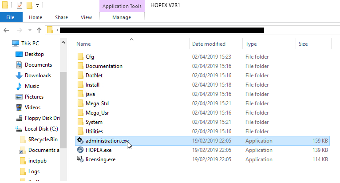Click the Downloads arrow icon in sidebar
Image resolution: width=340 pixels, height=183 pixels.
coord(19,76)
